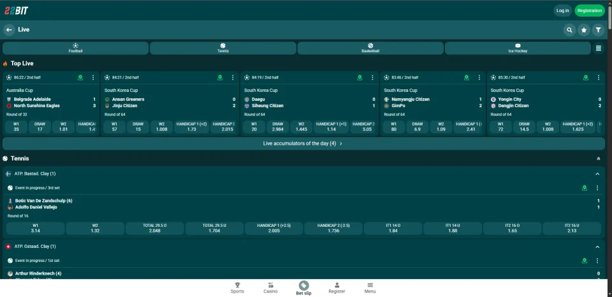Bet DRAW 6.9 in Namyangju Citizen match
Image resolution: width=612 pixels, height=297 pixels.
tap(417, 127)
